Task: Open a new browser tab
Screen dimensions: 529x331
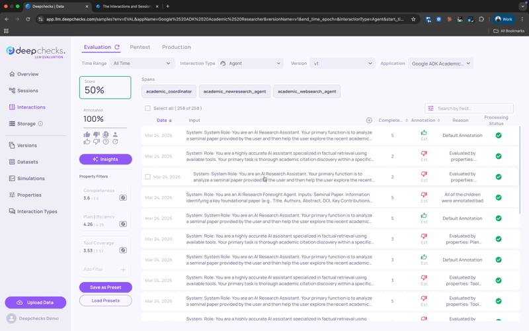Action: click(x=168, y=6)
